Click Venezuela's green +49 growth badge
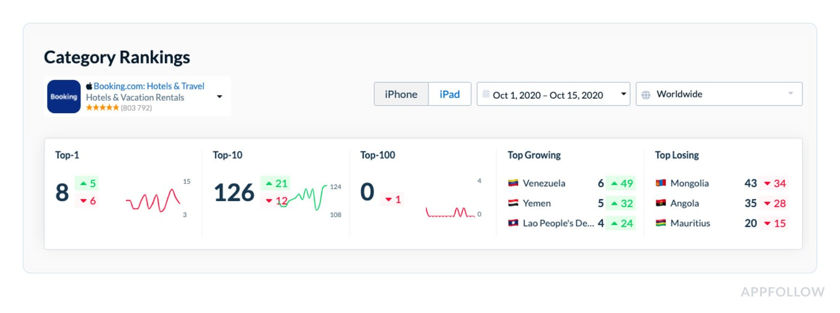Screen dimensions: 840x313 [x=620, y=183]
